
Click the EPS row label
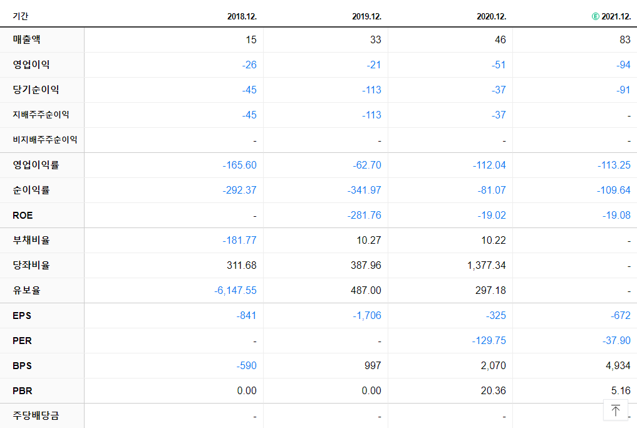coord(22,315)
